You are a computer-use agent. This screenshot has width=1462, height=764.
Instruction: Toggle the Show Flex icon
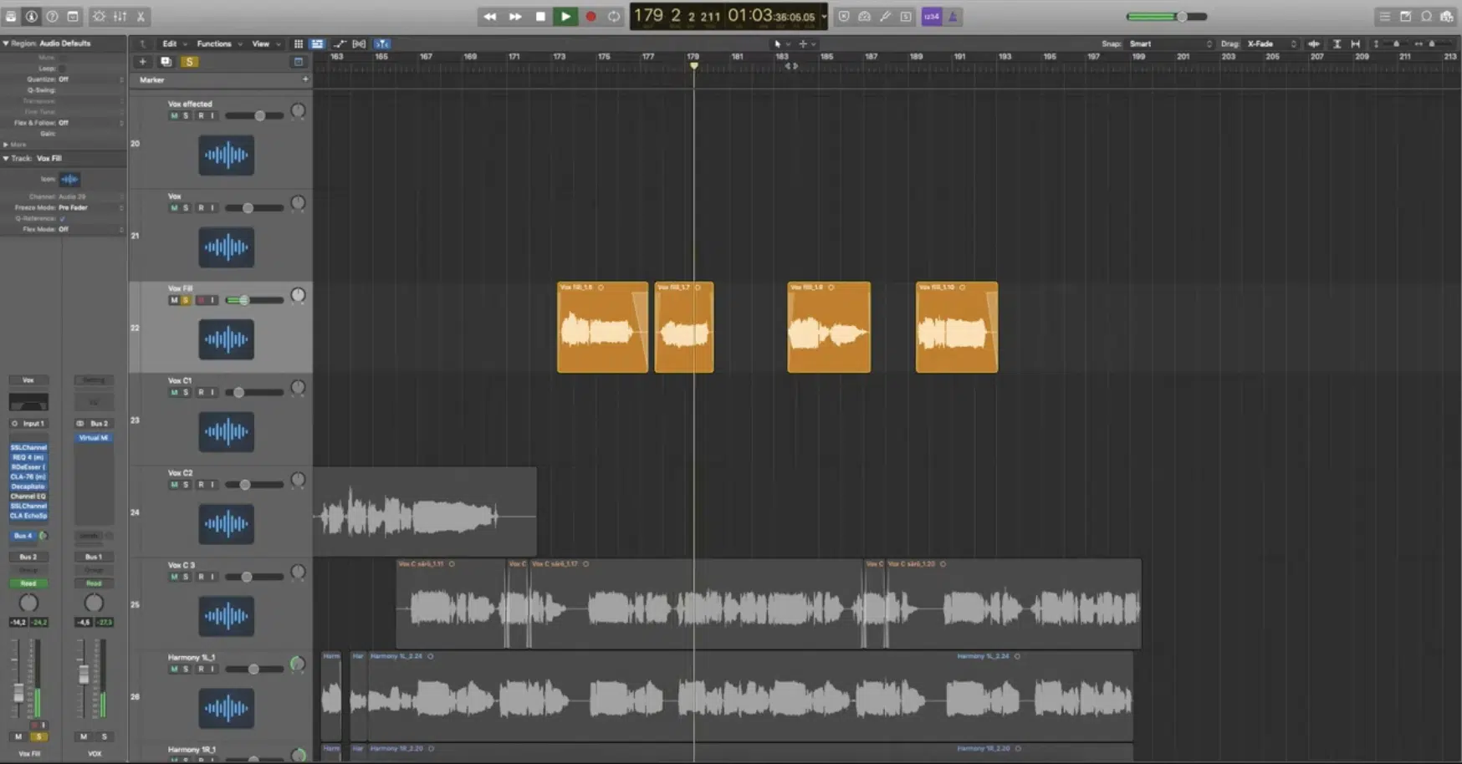(x=359, y=43)
